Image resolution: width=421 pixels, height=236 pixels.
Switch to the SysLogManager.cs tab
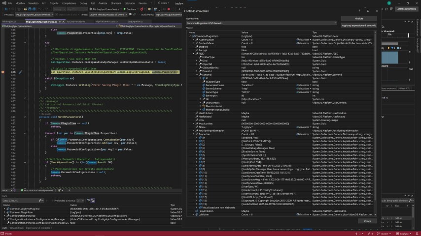tap(75, 22)
